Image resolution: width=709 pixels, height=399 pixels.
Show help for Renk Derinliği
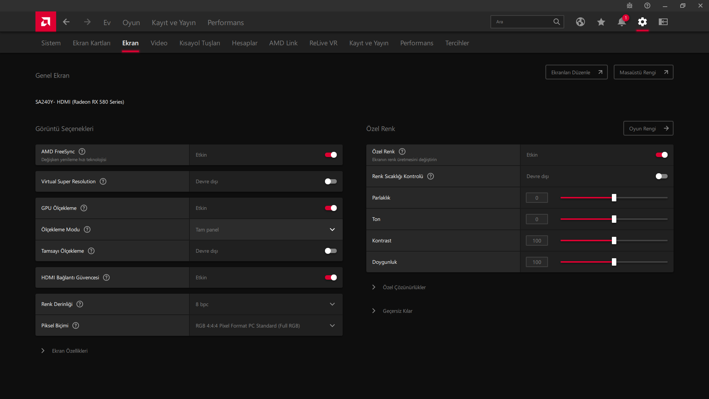point(80,304)
